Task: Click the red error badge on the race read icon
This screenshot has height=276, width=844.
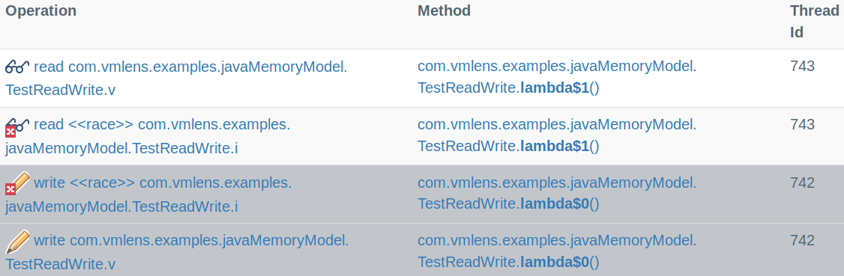Action: tap(10, 132)
